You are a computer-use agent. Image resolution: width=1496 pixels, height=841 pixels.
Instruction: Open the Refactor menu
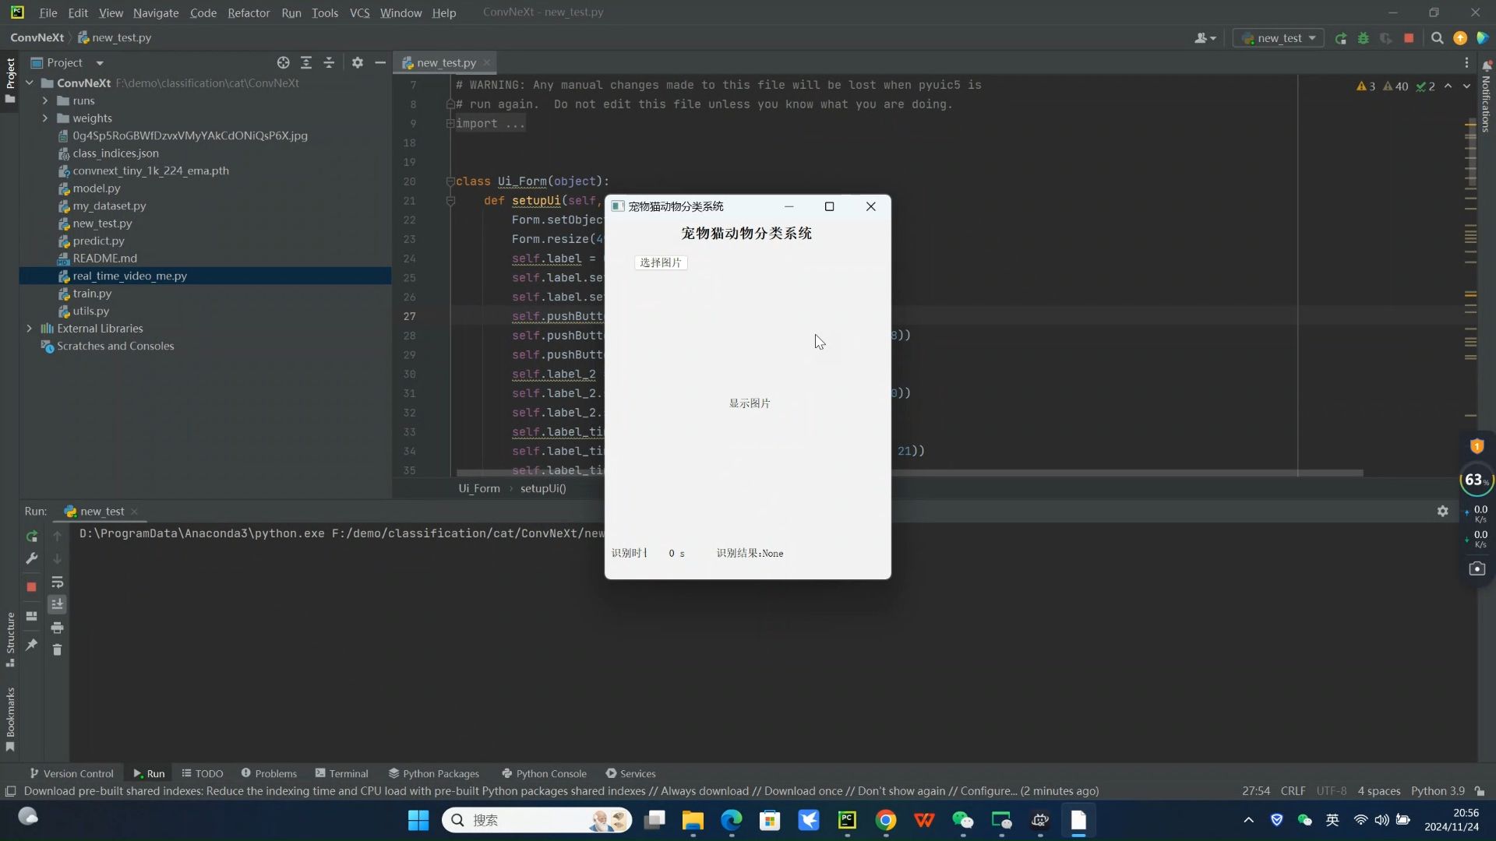point(249,12)
